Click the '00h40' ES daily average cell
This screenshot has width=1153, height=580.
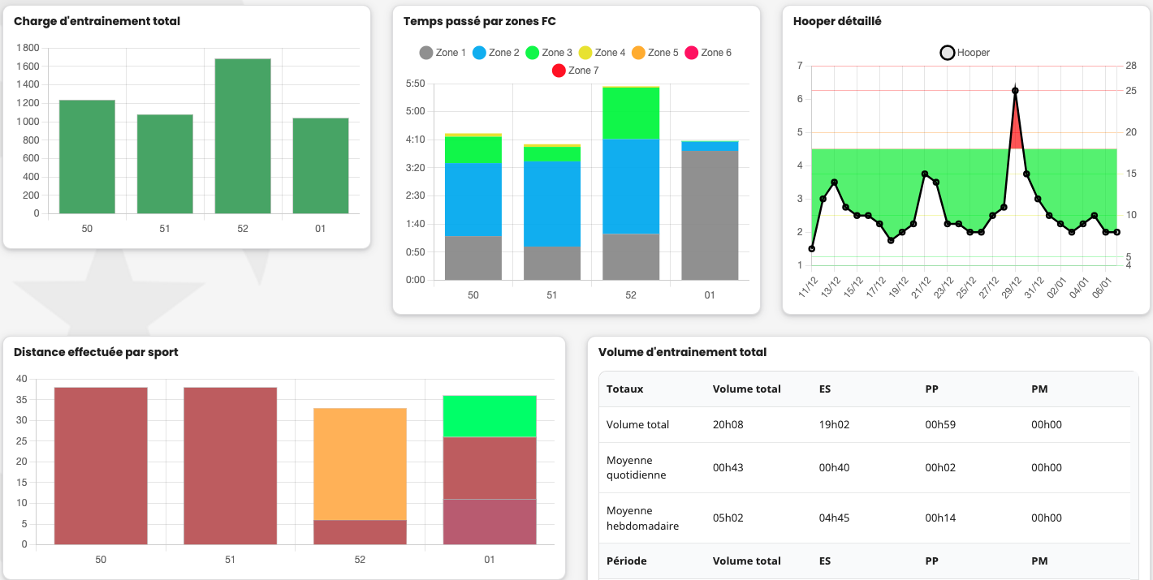(834, 468)
